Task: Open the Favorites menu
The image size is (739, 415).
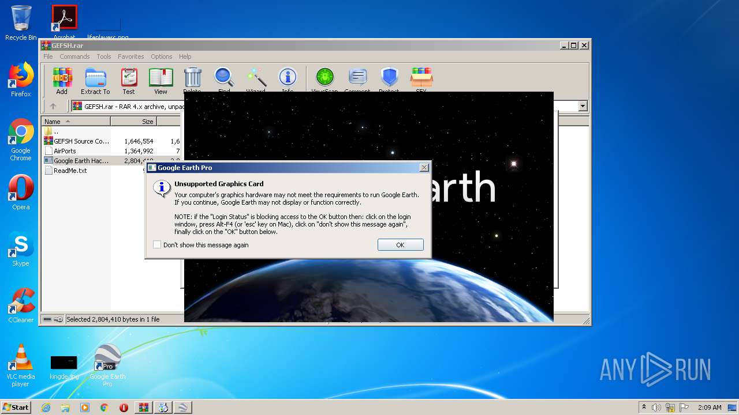Action: tap(130, 56)
